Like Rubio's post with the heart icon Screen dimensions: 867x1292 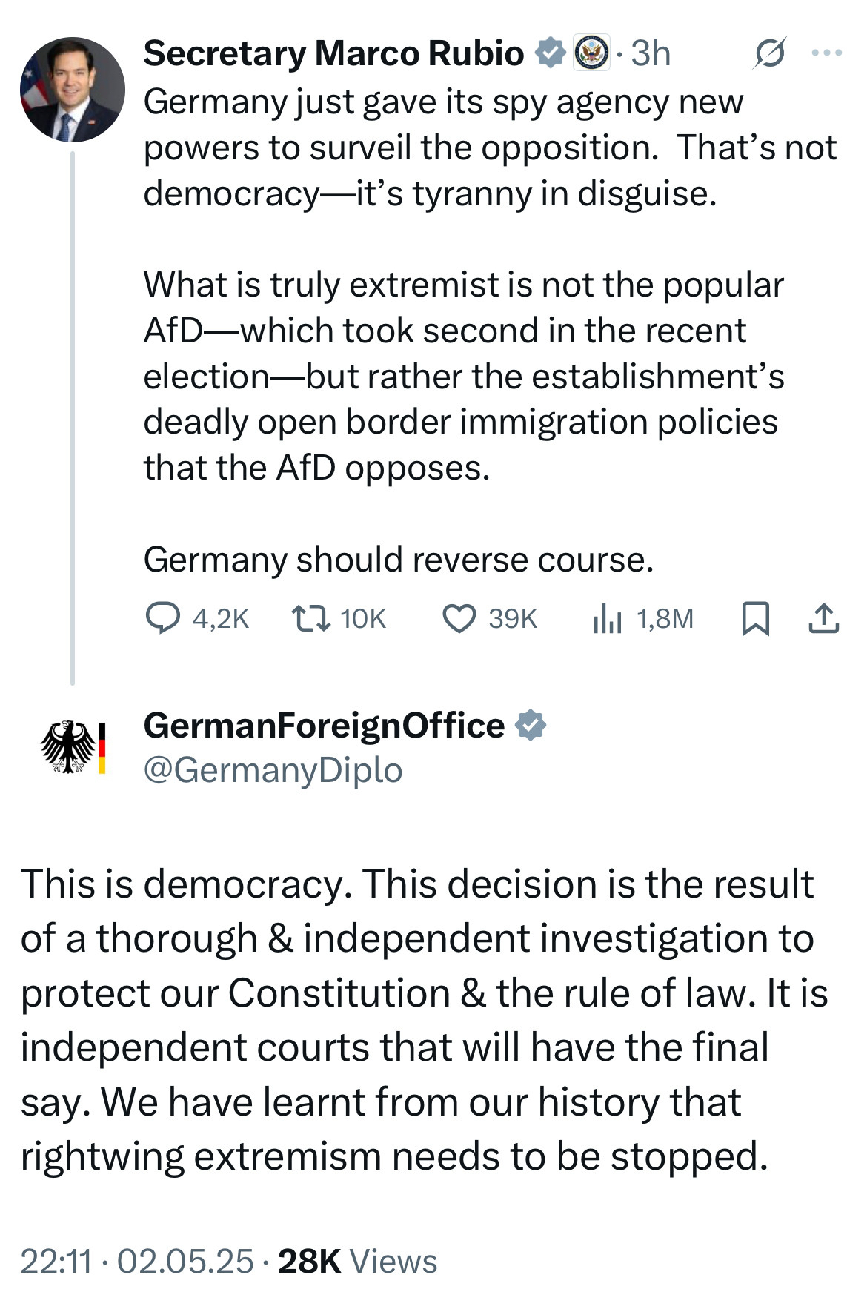tap(459, 618)
